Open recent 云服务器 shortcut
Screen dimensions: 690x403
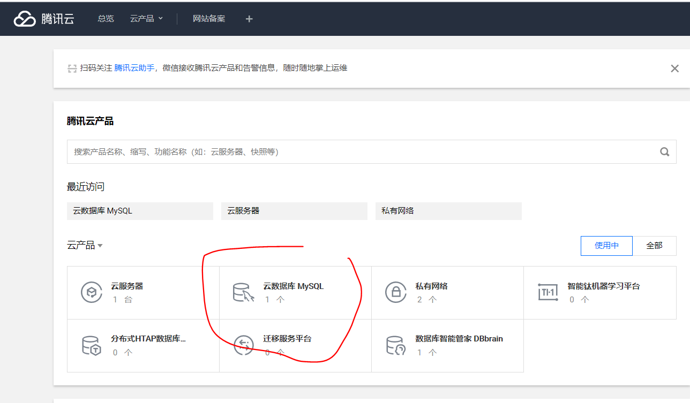294,211
